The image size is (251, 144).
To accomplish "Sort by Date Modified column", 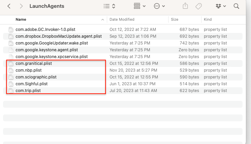I will tap(122, 19).
